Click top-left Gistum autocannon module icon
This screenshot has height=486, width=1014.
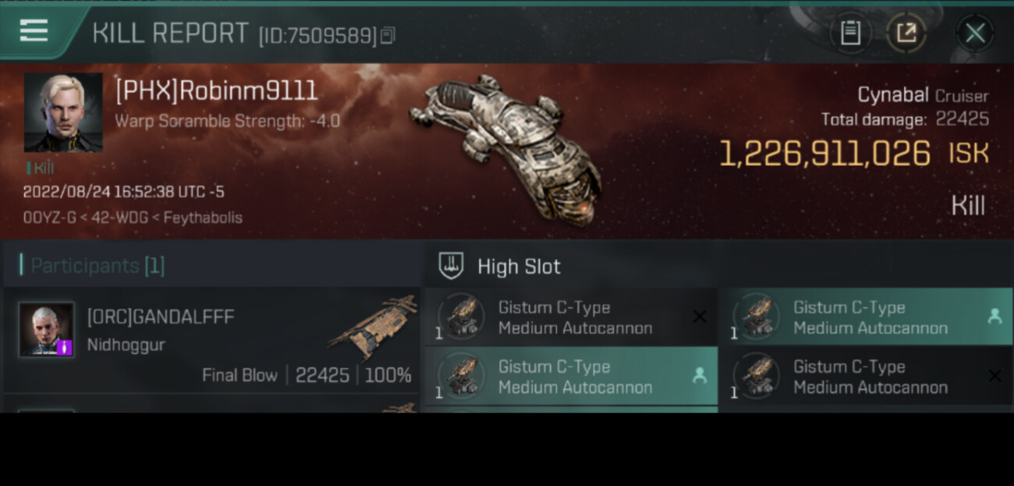[460, 317]
